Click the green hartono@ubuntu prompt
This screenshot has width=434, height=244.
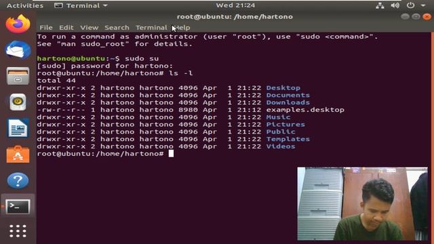[71, 59]
